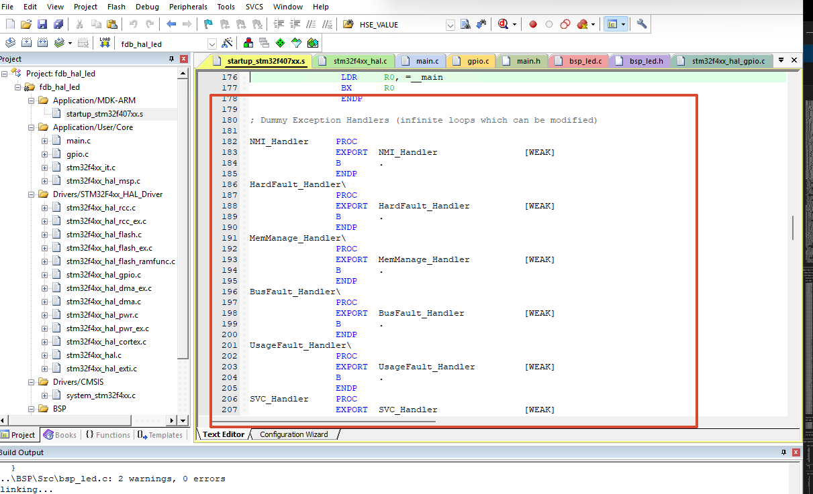The image size is (813, 494).
Task: Toggle the window layout button
Action: pyautogui.click(x=612, y=24)
